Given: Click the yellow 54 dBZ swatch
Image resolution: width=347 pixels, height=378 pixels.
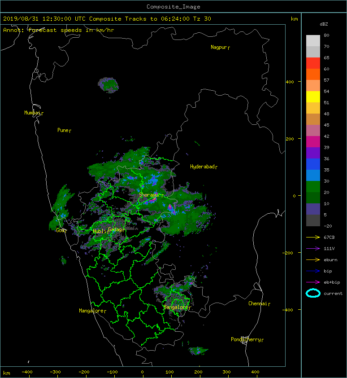Looking at the screenshot, I should (x=313, y=97).
